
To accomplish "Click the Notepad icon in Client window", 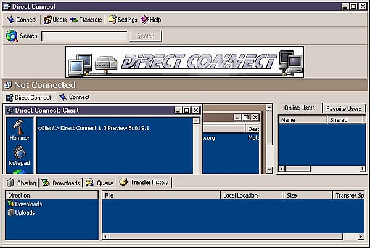I will (19, 153).
